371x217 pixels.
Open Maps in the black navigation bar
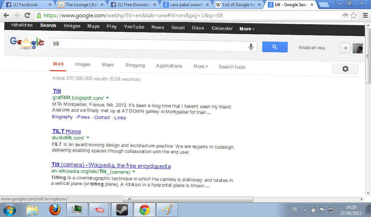point(93,26)
